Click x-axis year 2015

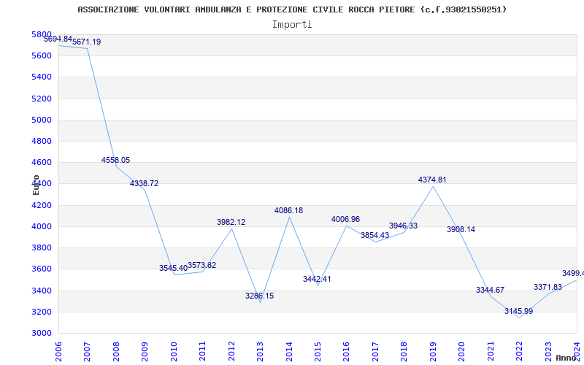(x=318, y=352)
